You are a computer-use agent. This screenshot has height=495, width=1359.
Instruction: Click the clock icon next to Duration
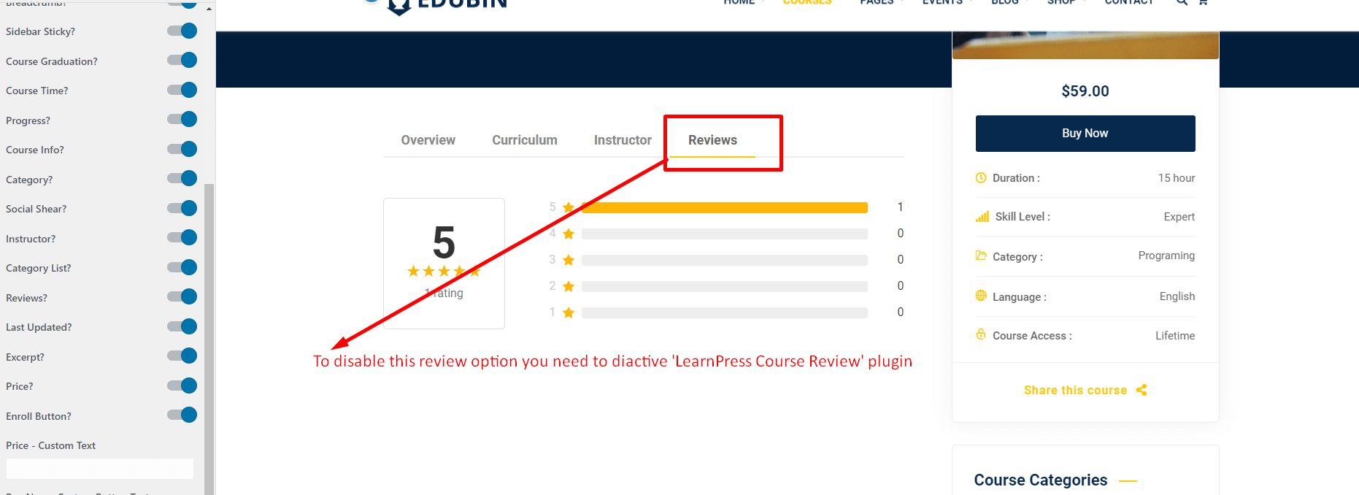[x=981, y=177]
